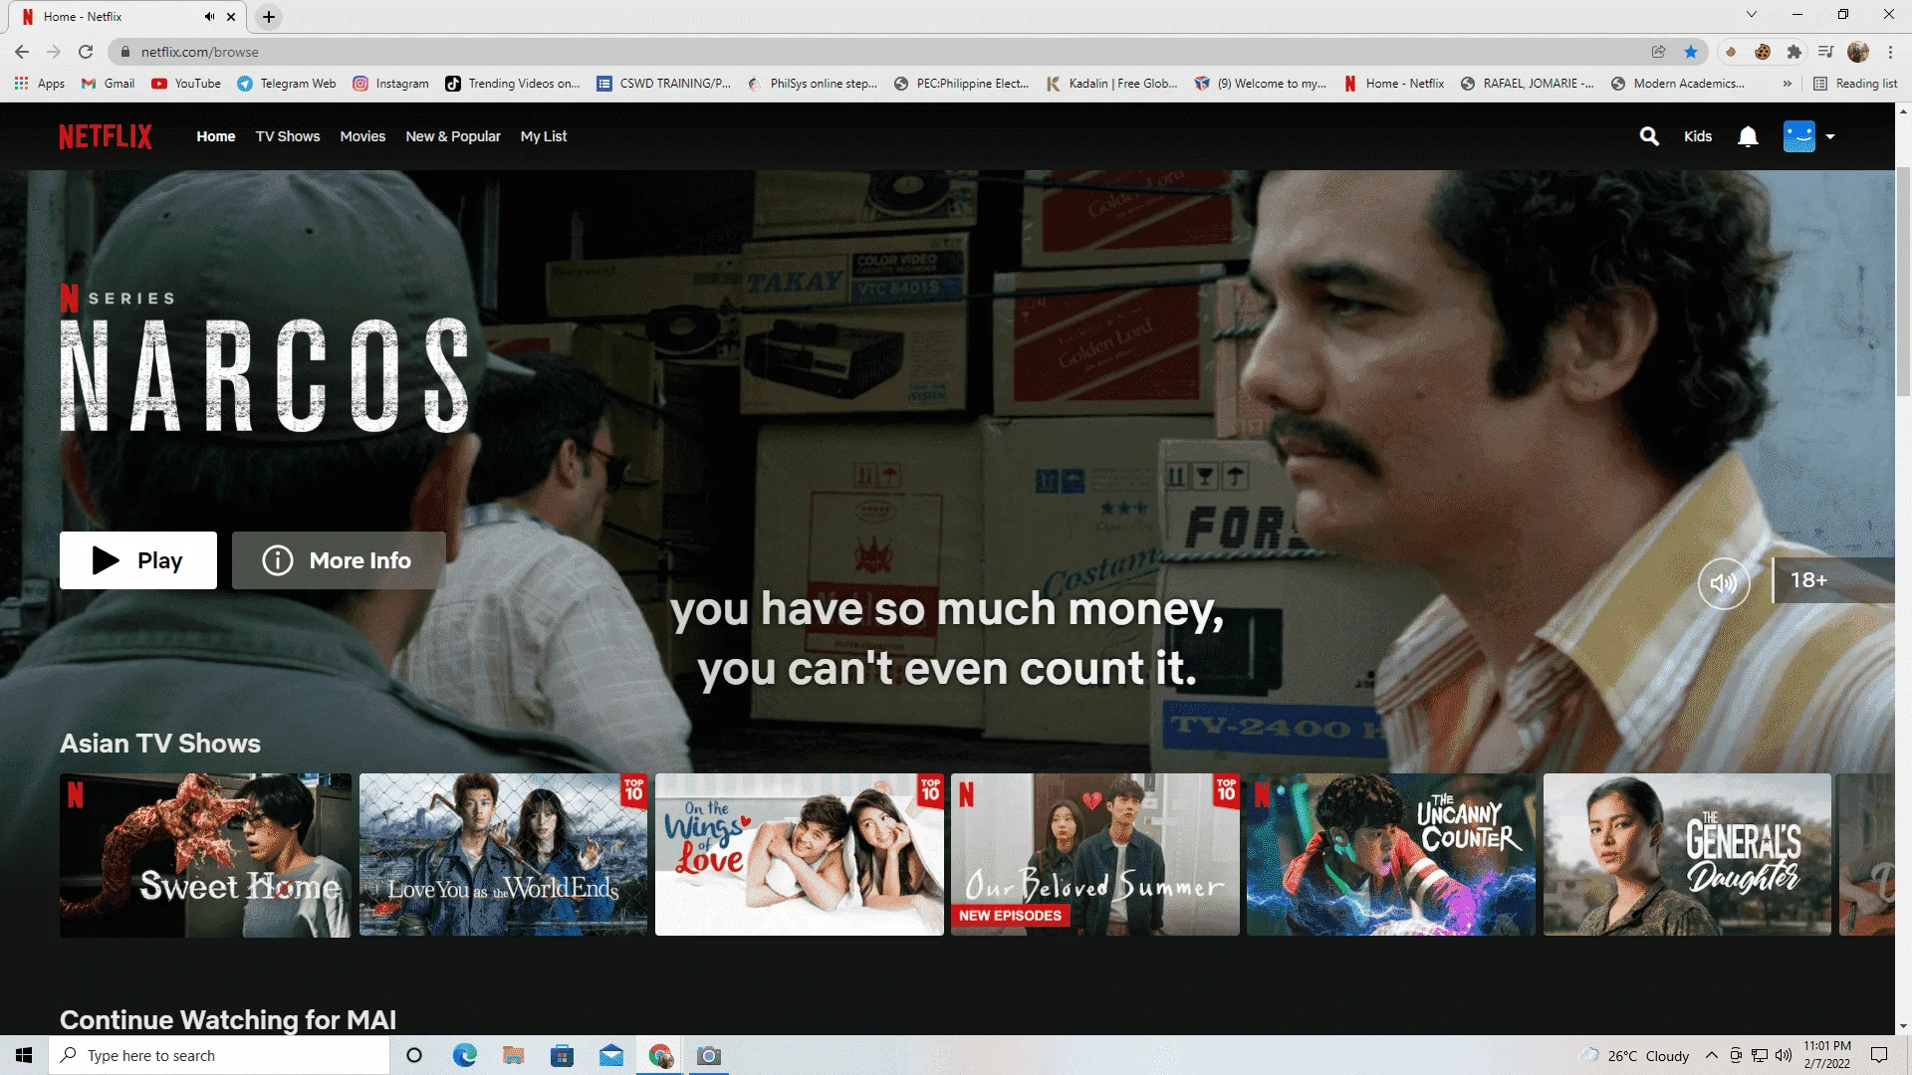The width and height of the screenshot is (1912, 1075).
Task: Switch to Kids profile link
Action: point(1698,136)
